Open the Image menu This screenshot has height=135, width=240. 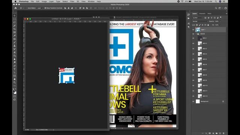pyautogui.click(x=44, y=1)
